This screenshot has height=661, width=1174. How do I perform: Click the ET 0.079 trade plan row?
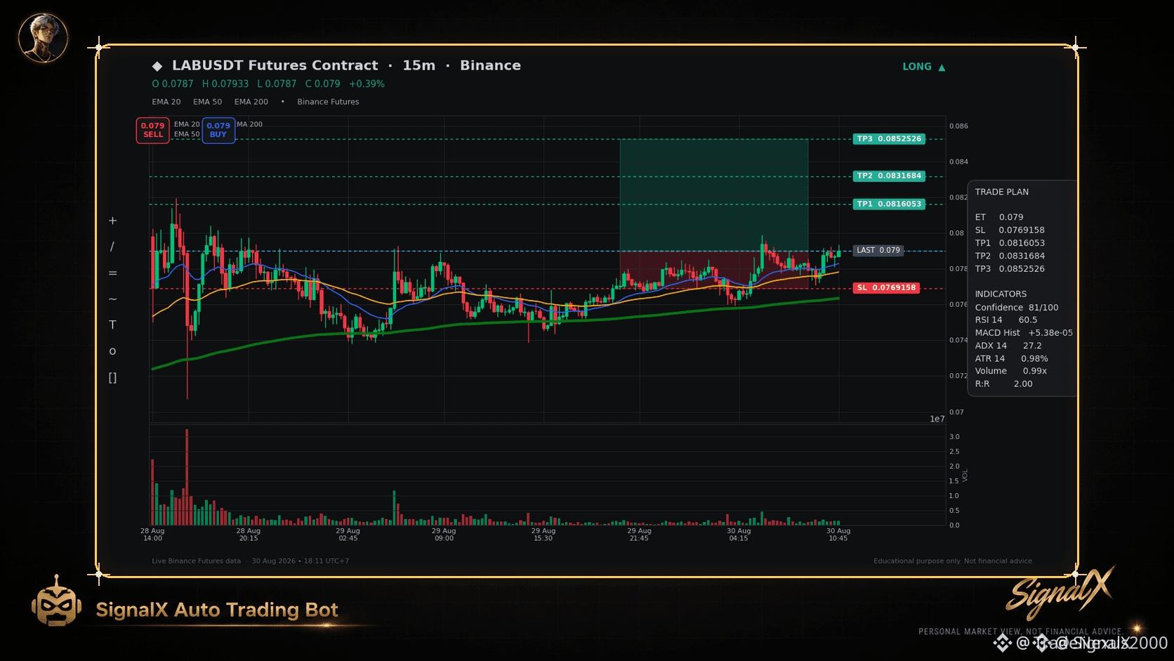click(999, 217)
